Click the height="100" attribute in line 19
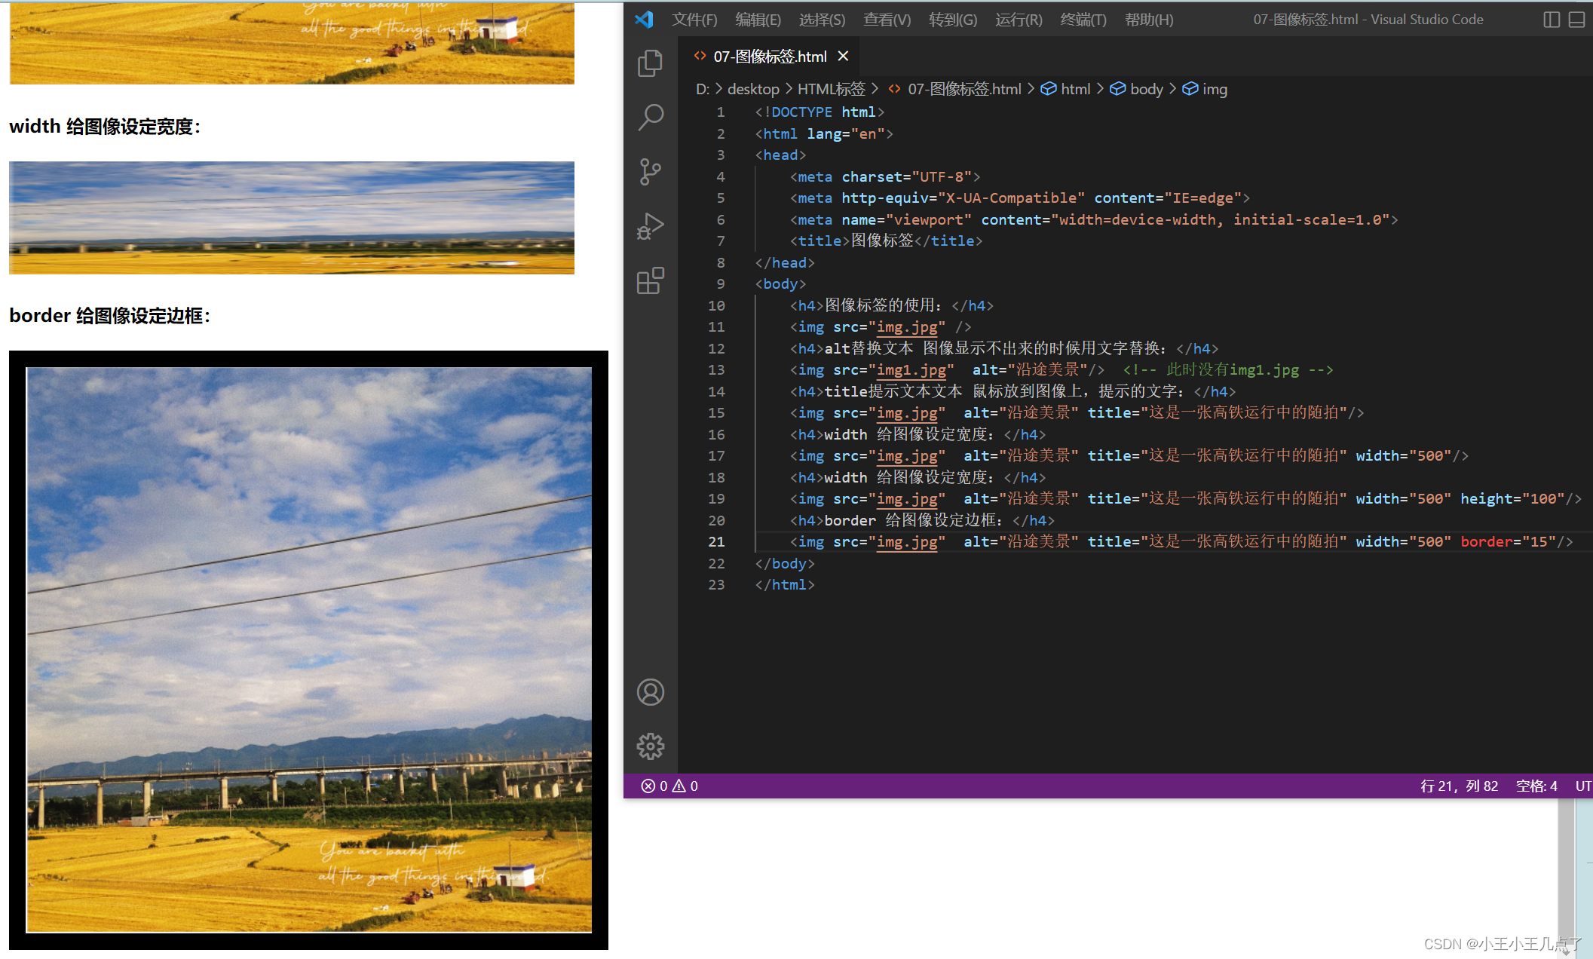 coord(1513,498)
